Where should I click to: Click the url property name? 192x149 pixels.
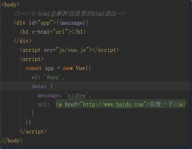pos(42,105)
